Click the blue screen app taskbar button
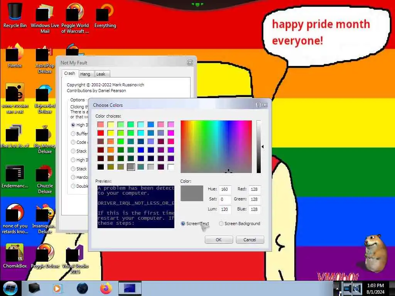 130,288
